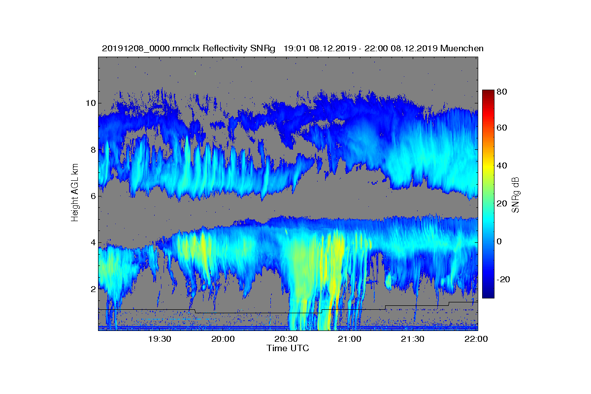Click the plot title text starting 20191208_0000.mmclx
Screen dimensions: 591x394
point(293,48)
